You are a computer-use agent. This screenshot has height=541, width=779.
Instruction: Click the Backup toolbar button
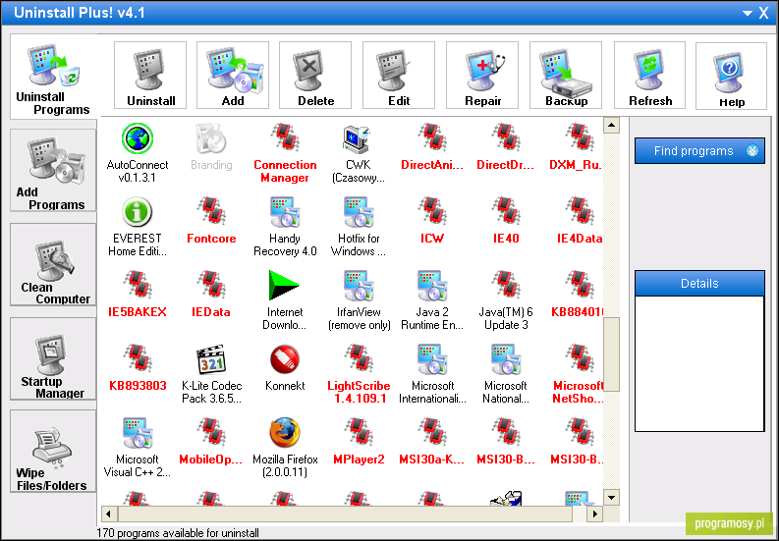(566, 75)
